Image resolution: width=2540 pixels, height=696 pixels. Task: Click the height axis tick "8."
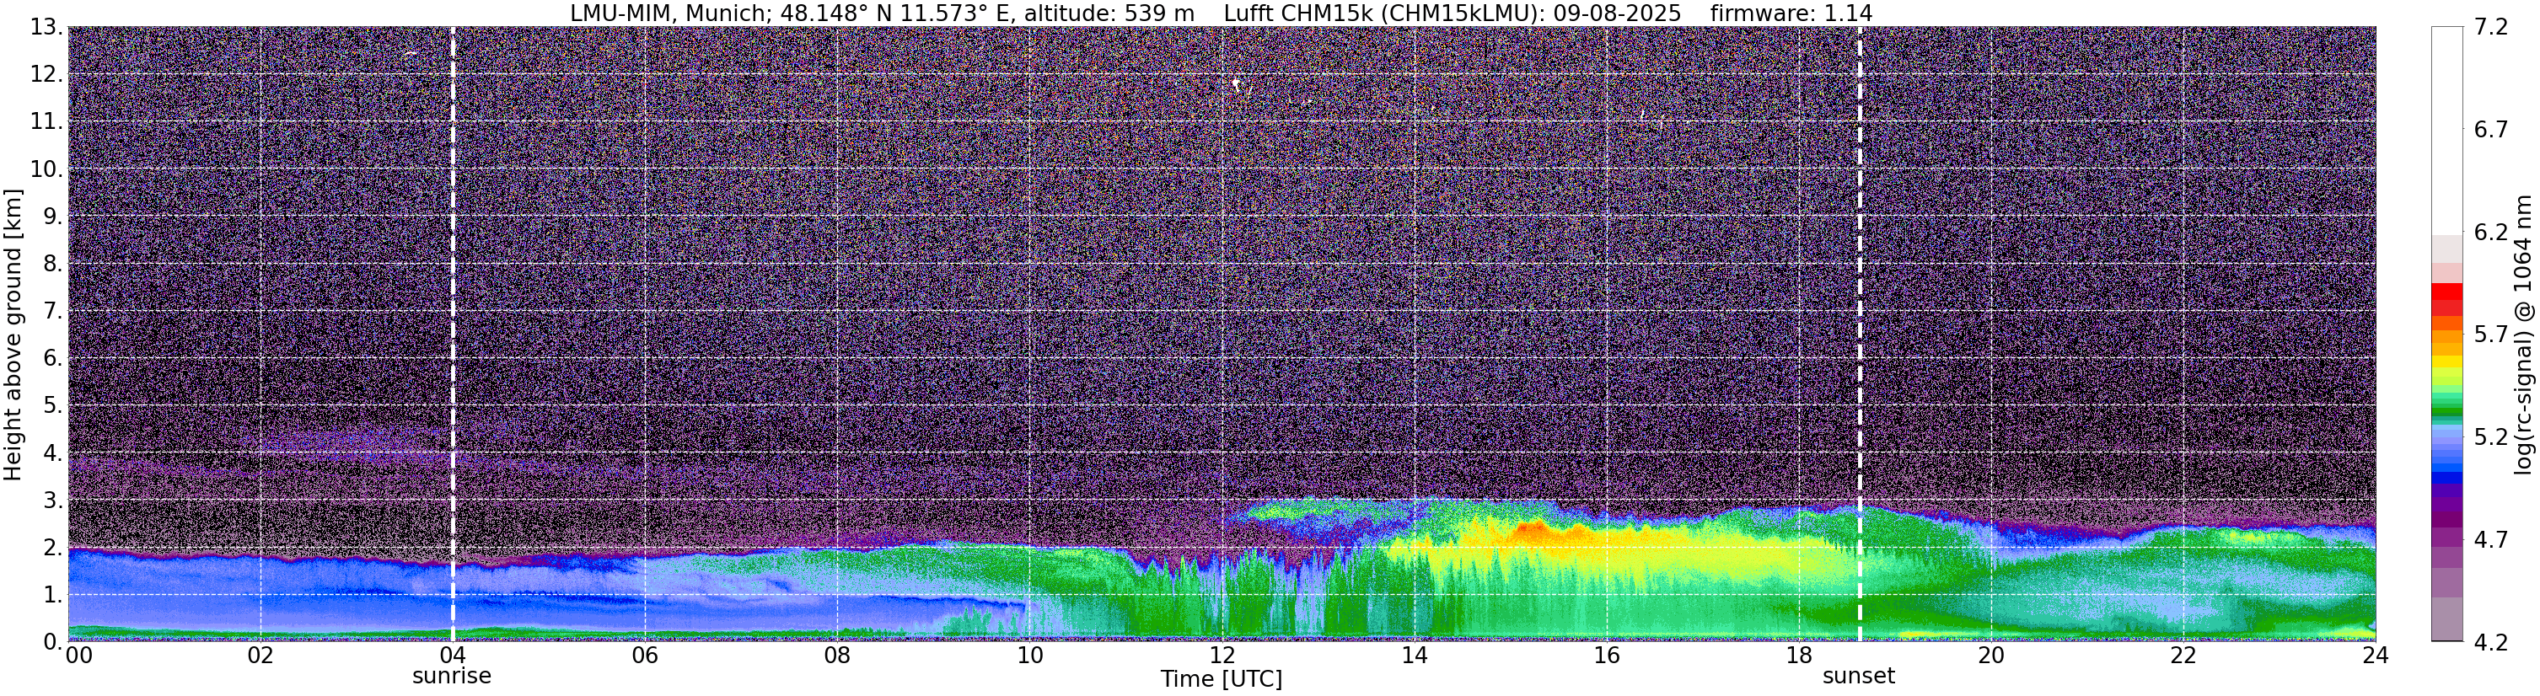(53, 265)
